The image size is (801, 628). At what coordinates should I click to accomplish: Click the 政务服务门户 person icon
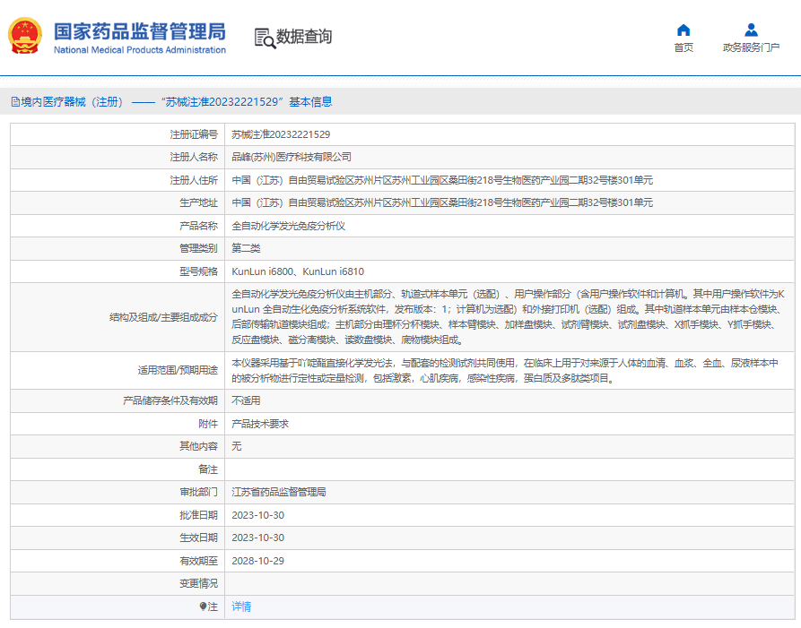point(751,30)
